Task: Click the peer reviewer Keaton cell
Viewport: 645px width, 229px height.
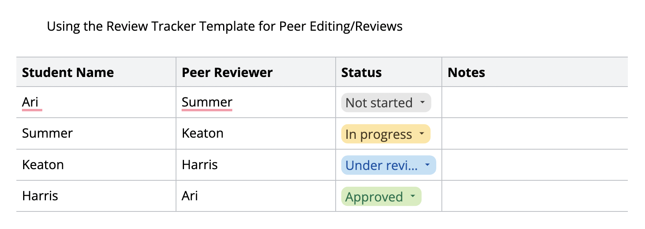Action: [x=256, y=134]
